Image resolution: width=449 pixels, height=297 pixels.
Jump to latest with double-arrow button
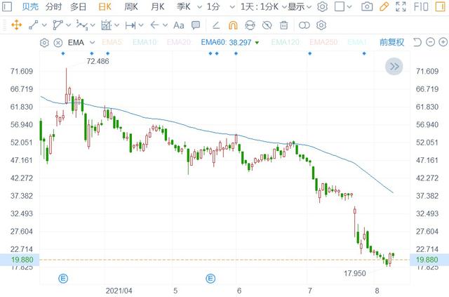coord(394,67)
